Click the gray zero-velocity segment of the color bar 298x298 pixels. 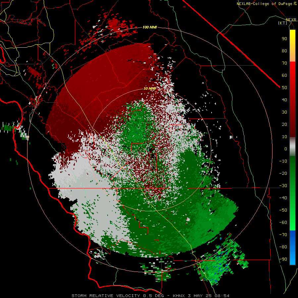[x=292, y=147]
